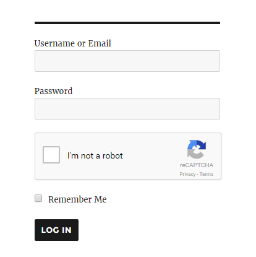Focus the Password input field
This screenshot has height=257, width=256.
coord(127,109)
